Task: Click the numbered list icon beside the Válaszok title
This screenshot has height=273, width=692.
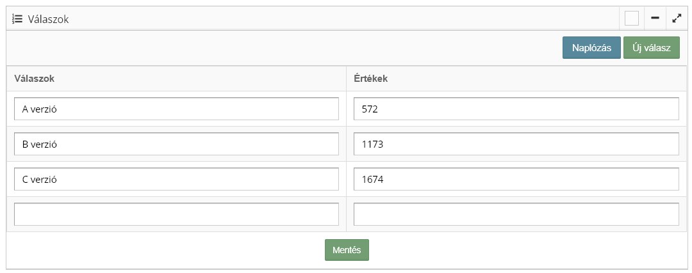Action: pos(17,19)
